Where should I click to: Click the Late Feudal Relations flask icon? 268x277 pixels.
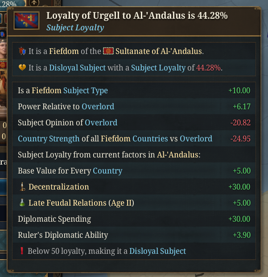click(x=22, y=203)
